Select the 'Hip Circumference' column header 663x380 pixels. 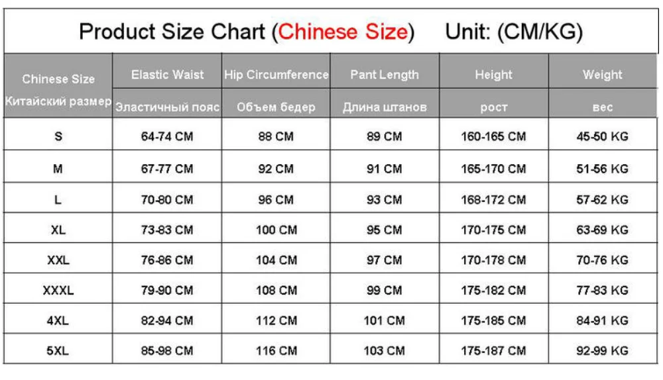pyautogui.click(x=276, y=75)
